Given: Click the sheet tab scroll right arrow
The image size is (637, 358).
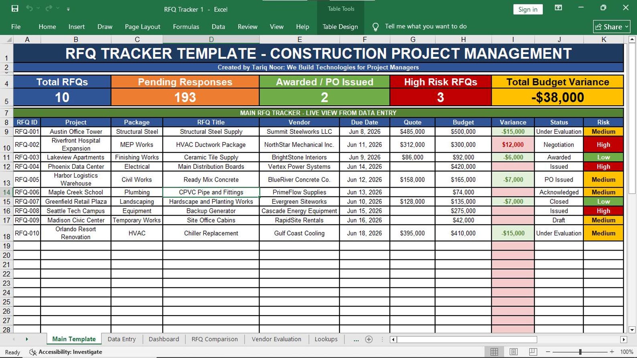Looking at the screenshot, I should pos(27,339).
